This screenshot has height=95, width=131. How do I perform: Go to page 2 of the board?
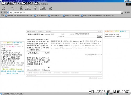pyautogui.click(x=50, y=67)
